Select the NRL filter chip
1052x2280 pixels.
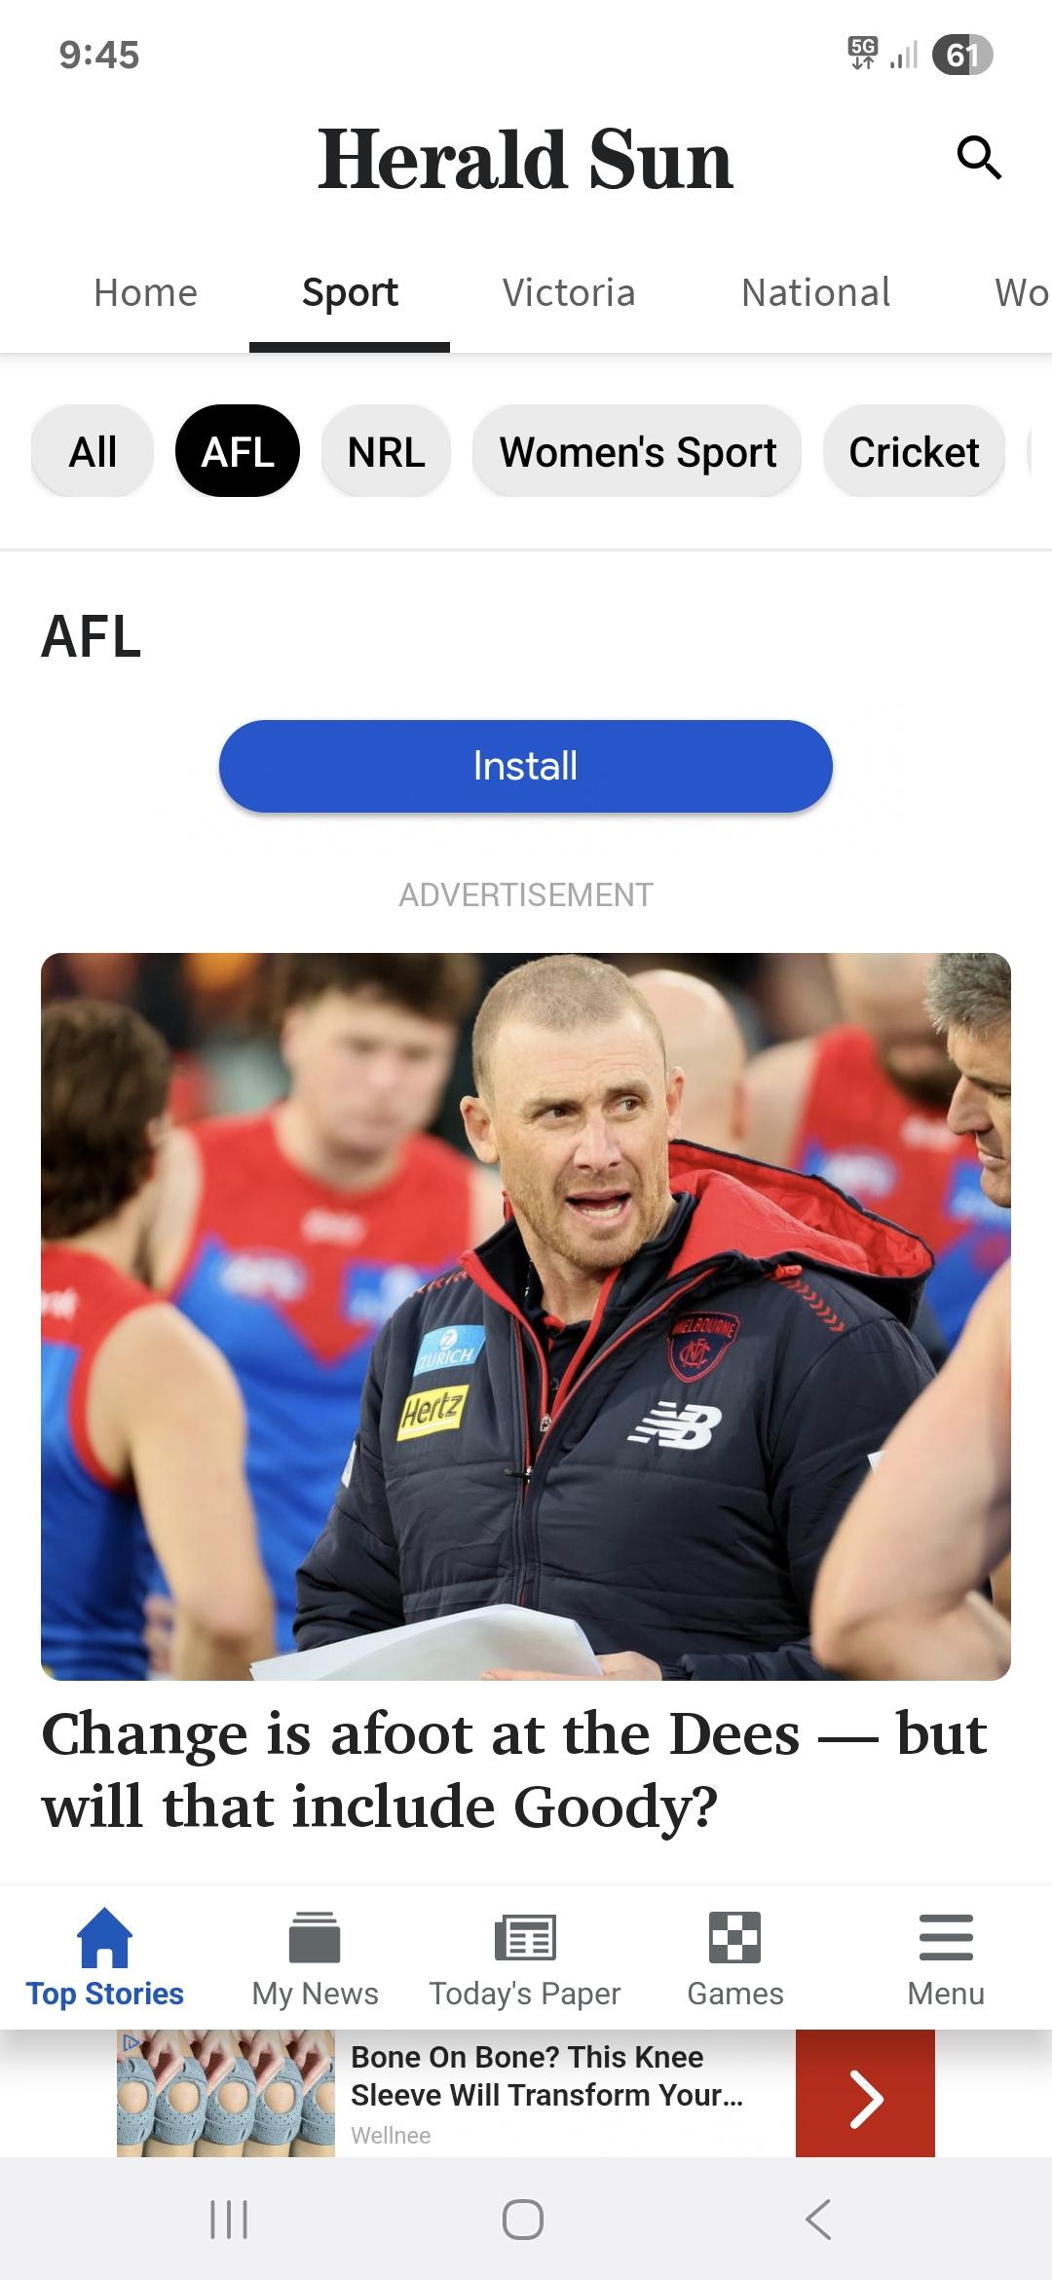point(386,451)
